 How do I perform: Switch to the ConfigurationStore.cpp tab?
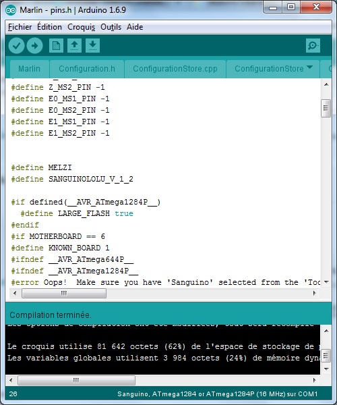click(175, 69)
